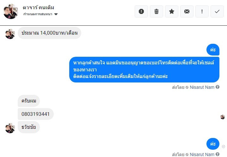227x157 pixels.
Task: Open customer profile picture in header
Action: point(11,11)
